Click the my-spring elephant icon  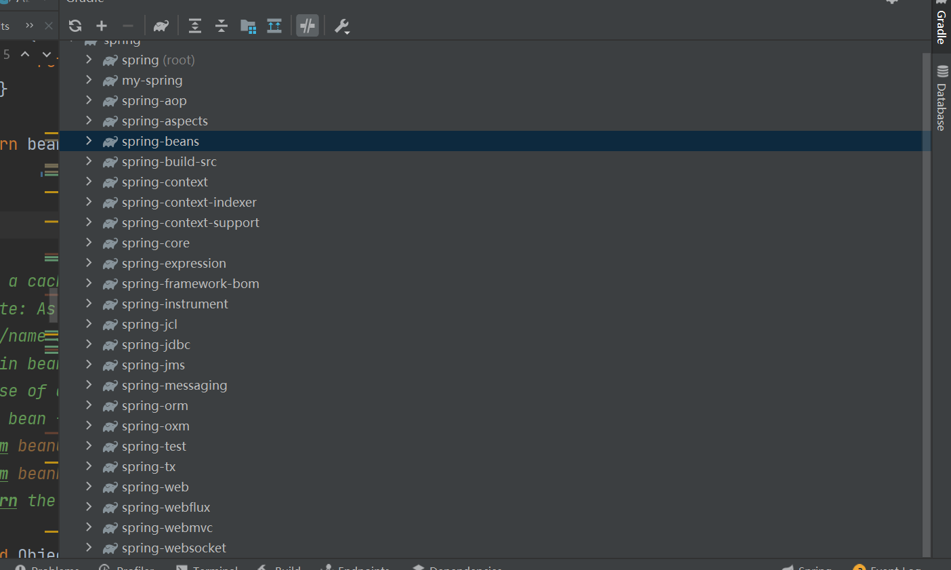point(110,81)
